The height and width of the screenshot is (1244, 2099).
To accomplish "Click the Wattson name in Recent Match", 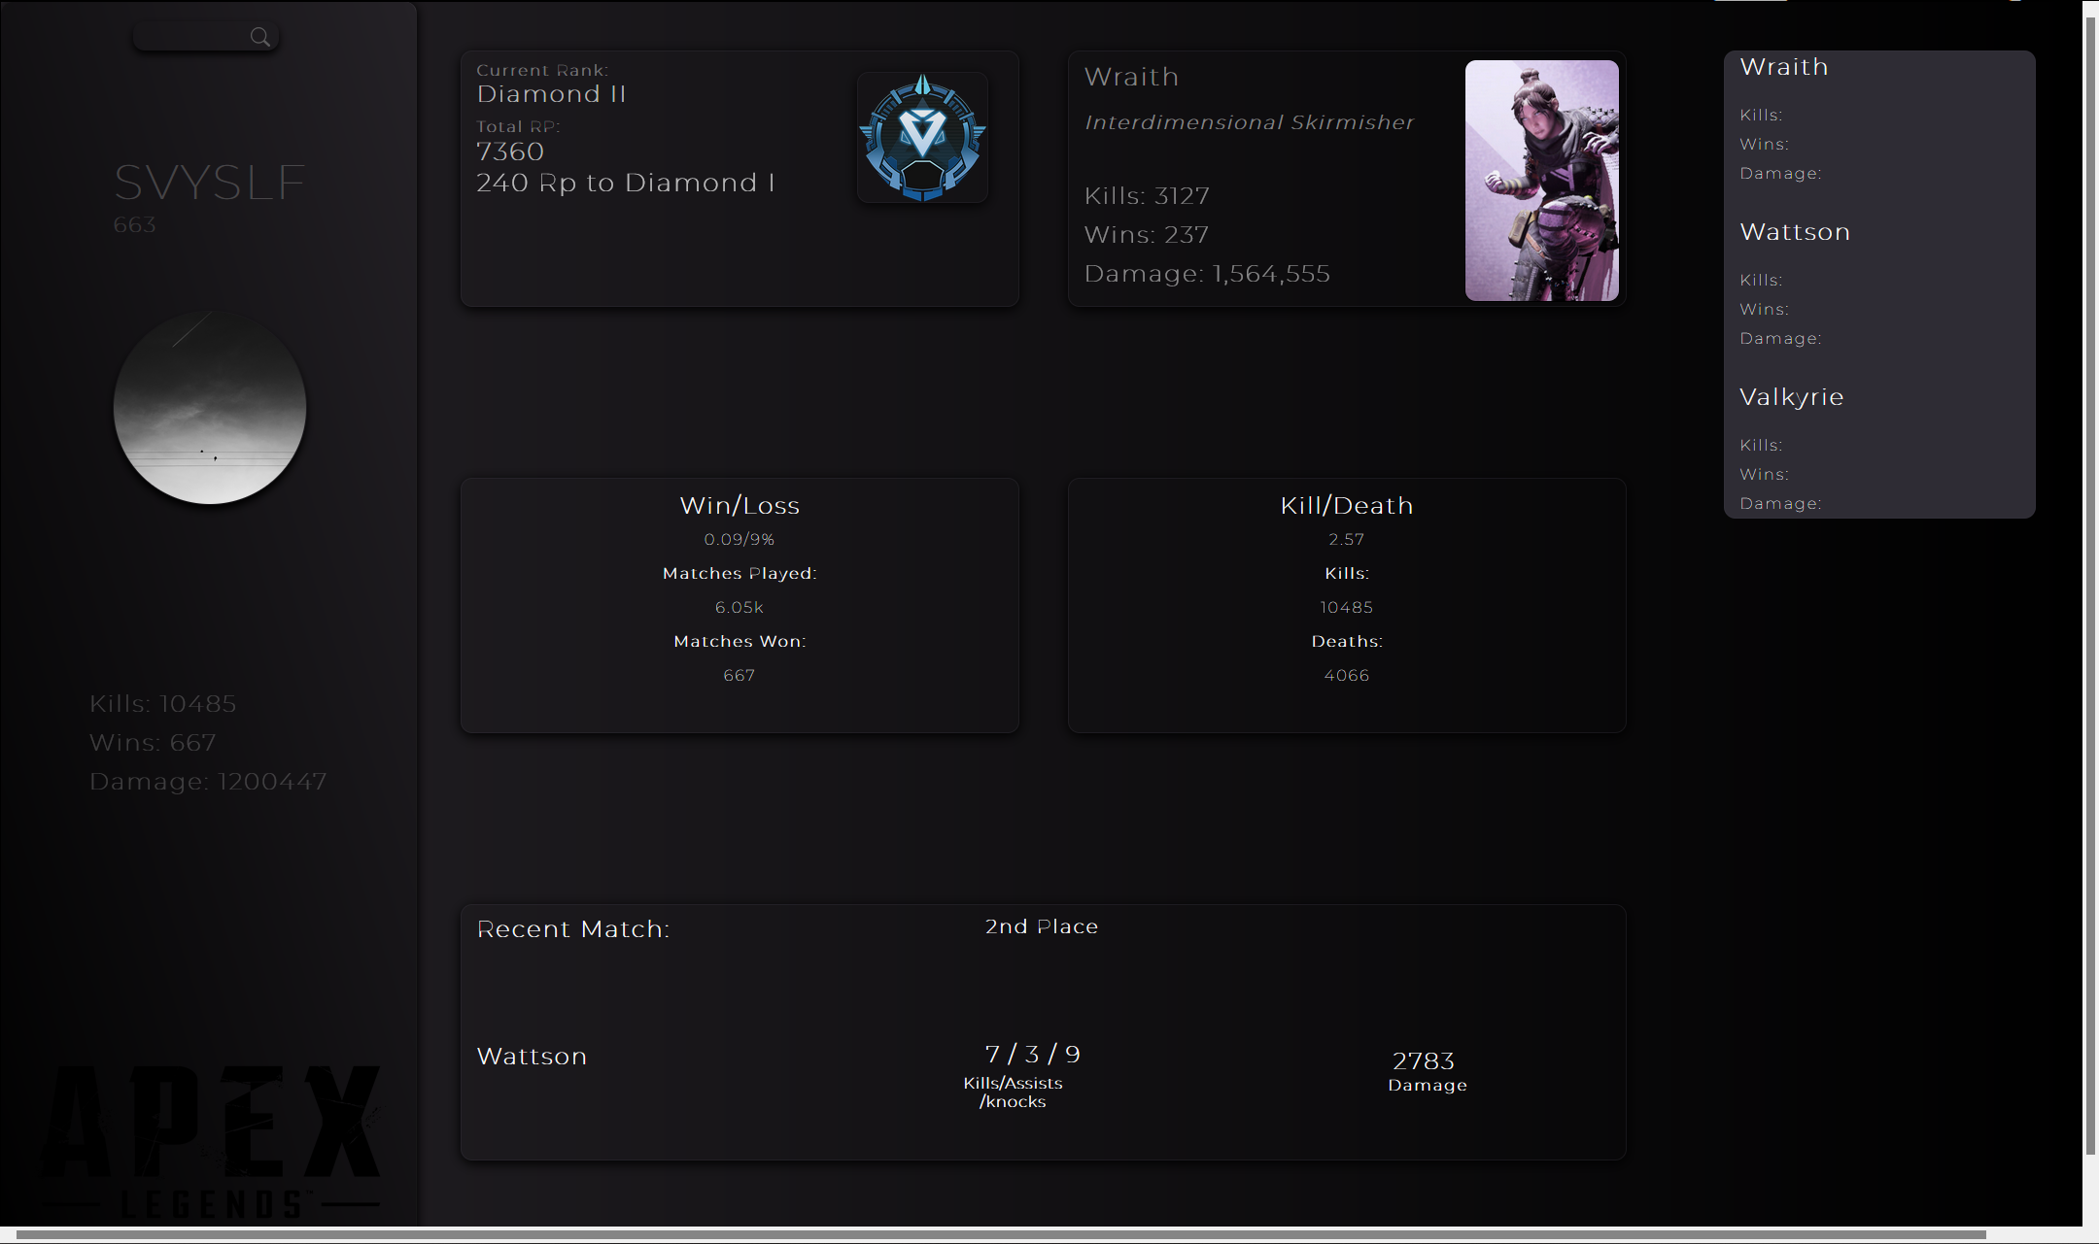I will [x=531, y=1057].
